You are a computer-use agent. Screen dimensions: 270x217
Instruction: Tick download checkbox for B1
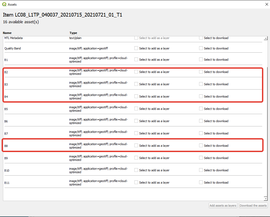click(x=201, y=60)
